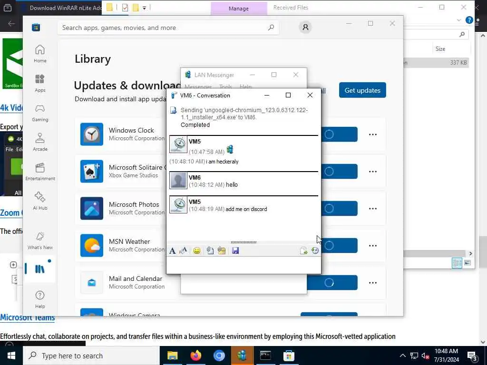Open Messenger menu in LAN Messenger window
This screenshot has width=487, height=365.
click(x=198, y=86)
